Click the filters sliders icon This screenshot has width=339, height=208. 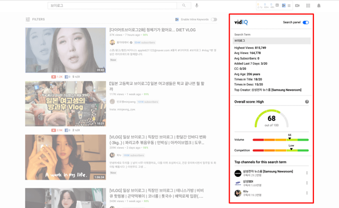28,20
